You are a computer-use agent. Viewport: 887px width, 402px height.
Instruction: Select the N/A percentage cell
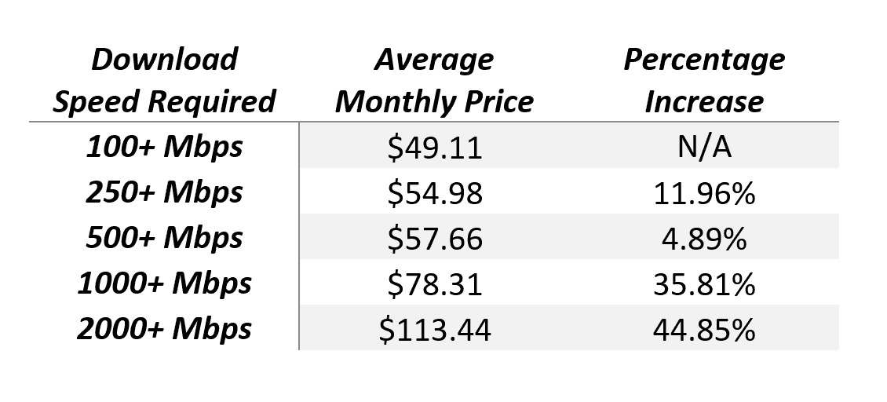click(x=703, y=147)
